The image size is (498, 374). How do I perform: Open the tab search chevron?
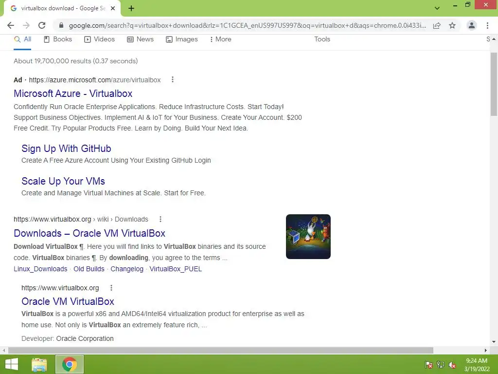tap(437, 8)
